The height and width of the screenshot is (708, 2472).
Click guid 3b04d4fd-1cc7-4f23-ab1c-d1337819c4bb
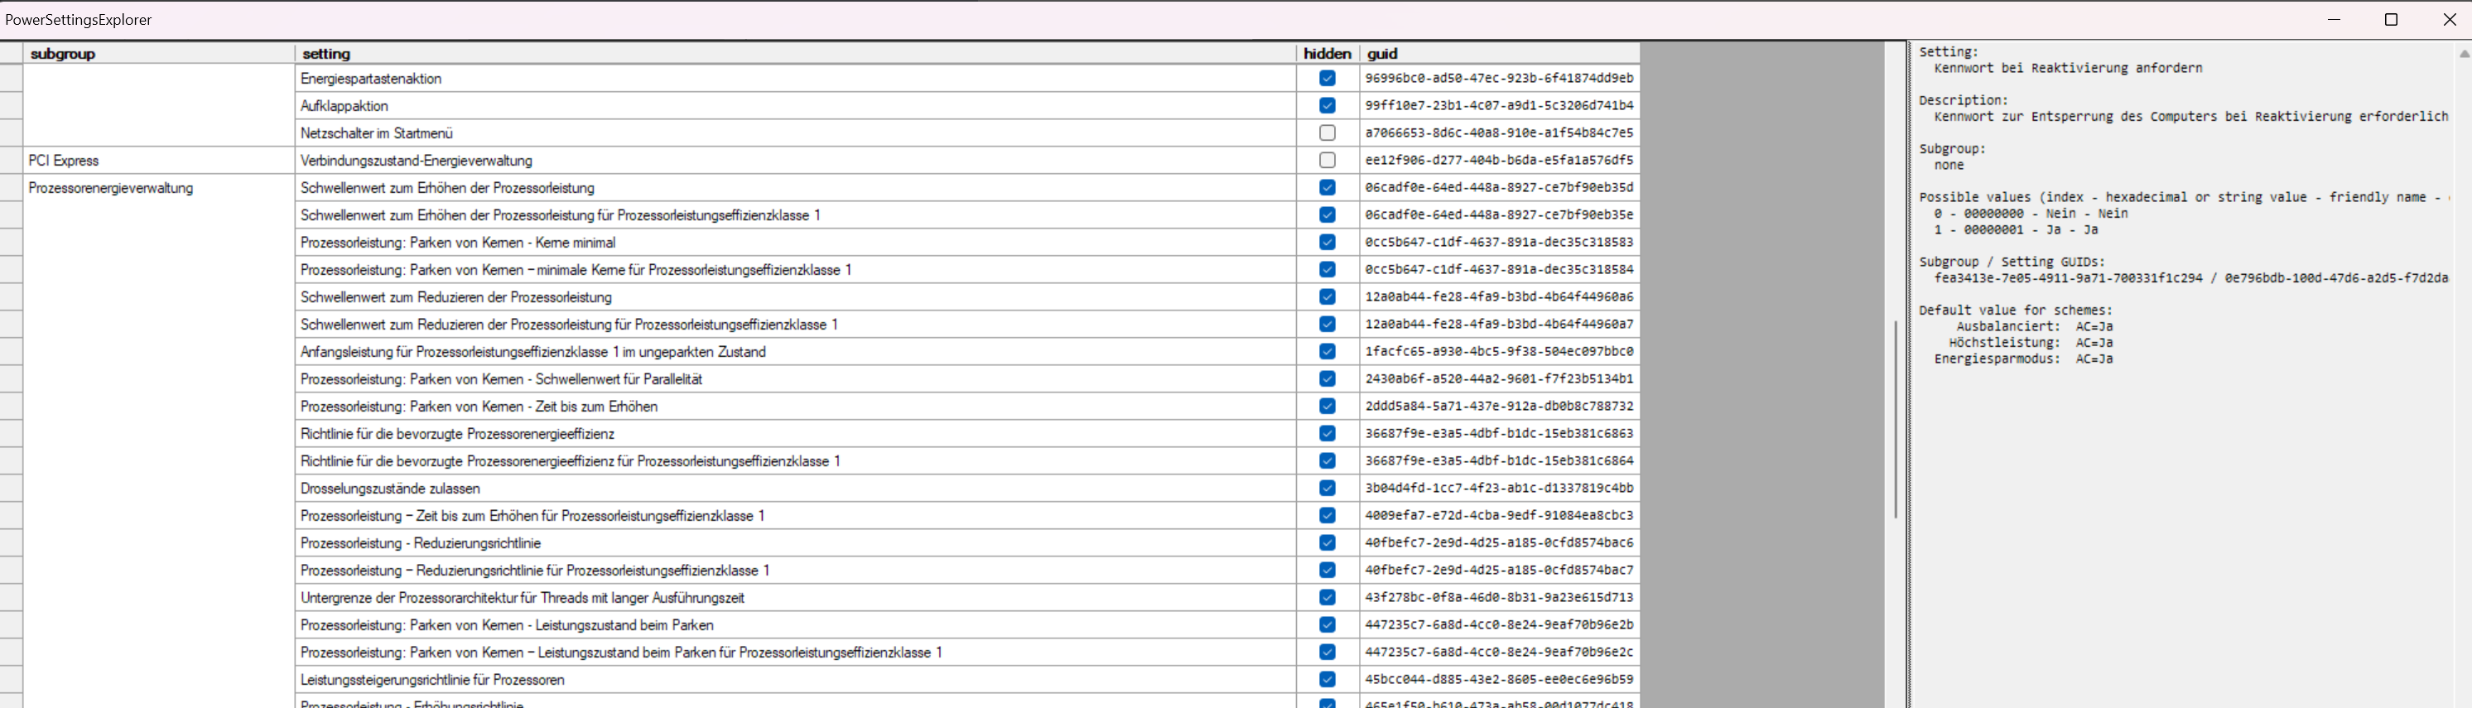click(x=1500, y=489)
